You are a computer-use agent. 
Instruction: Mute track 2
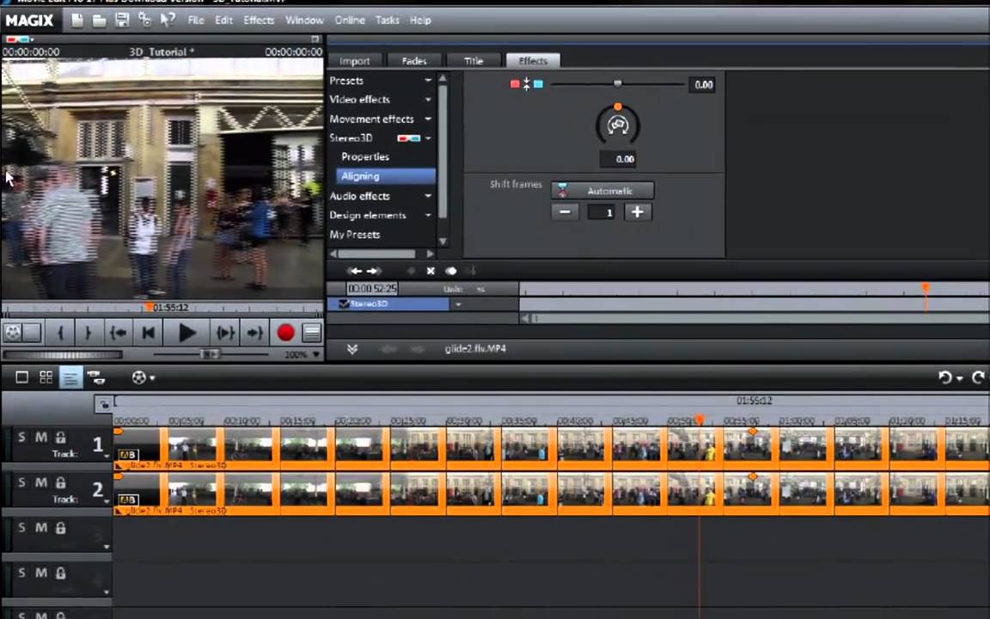[x=41, y=482]
